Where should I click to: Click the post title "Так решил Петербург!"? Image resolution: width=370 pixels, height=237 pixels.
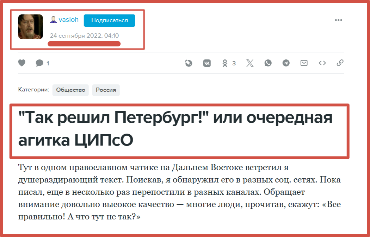175,129
